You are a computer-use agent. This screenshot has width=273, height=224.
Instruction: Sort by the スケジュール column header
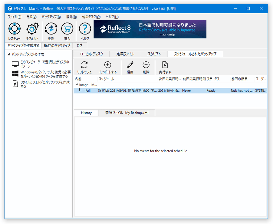tap(128, 79)
